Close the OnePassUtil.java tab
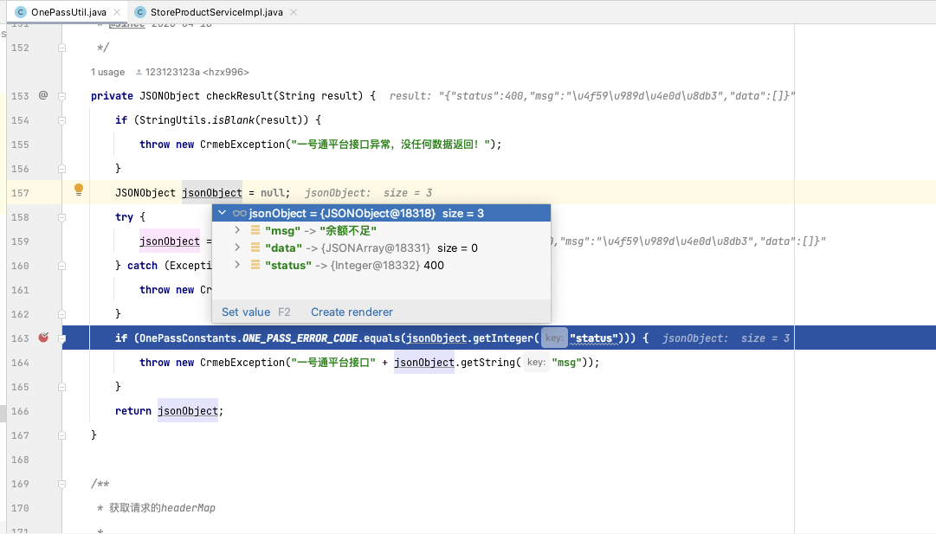Image resolution: width=936 pixels, height=534 pixels. pos(116,13)
